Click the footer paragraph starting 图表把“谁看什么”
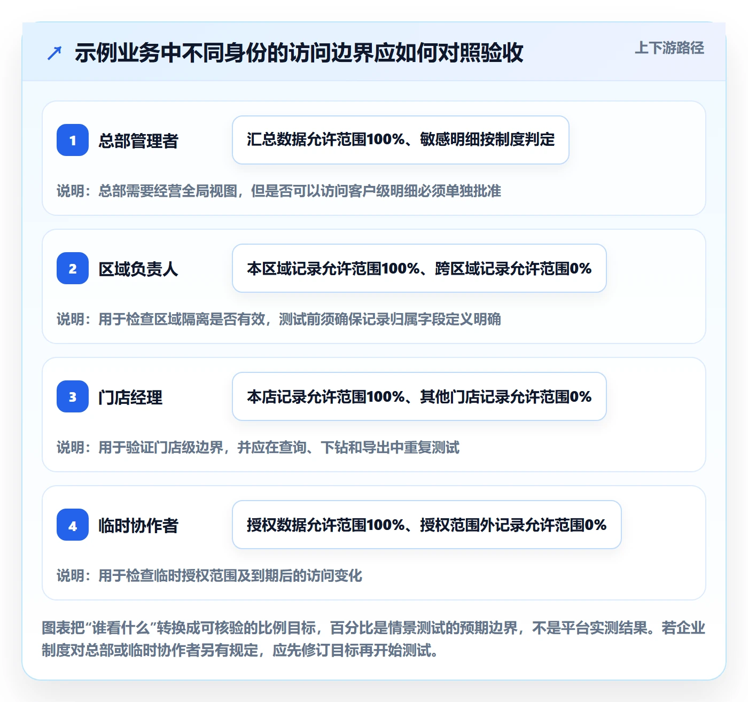Viewport: 748px width, 702px height. pyautogui.click(x=373, y=639)
